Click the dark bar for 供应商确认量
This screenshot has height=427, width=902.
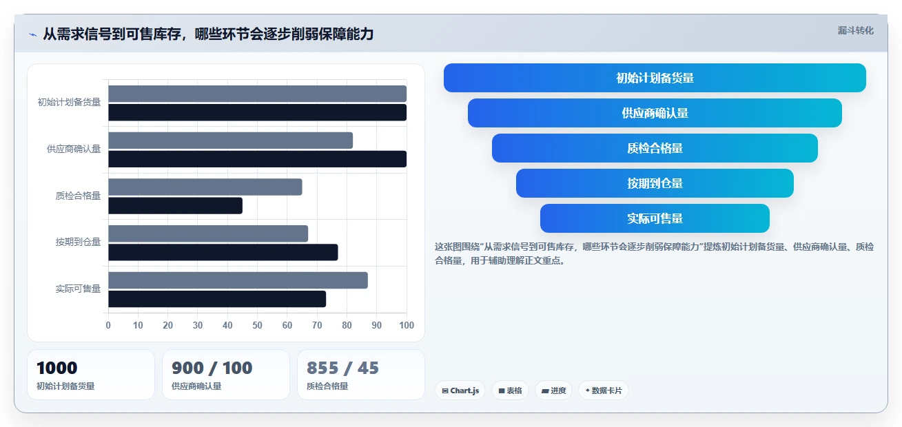pyautogui.click(x=257, y=159)
